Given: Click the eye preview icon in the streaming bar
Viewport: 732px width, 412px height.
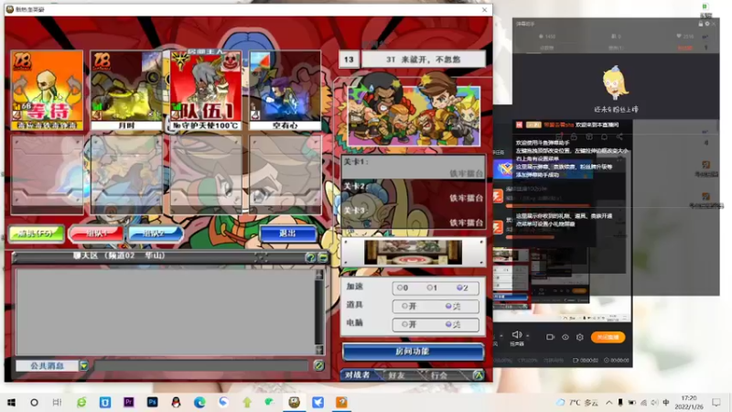Looking at the screenshot, I should 565,337.
